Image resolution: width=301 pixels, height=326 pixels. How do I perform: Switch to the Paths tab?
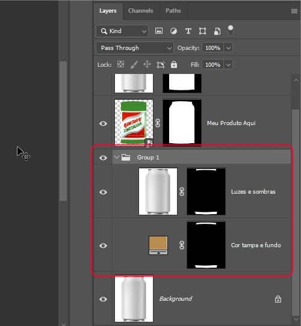coord(173,11)
